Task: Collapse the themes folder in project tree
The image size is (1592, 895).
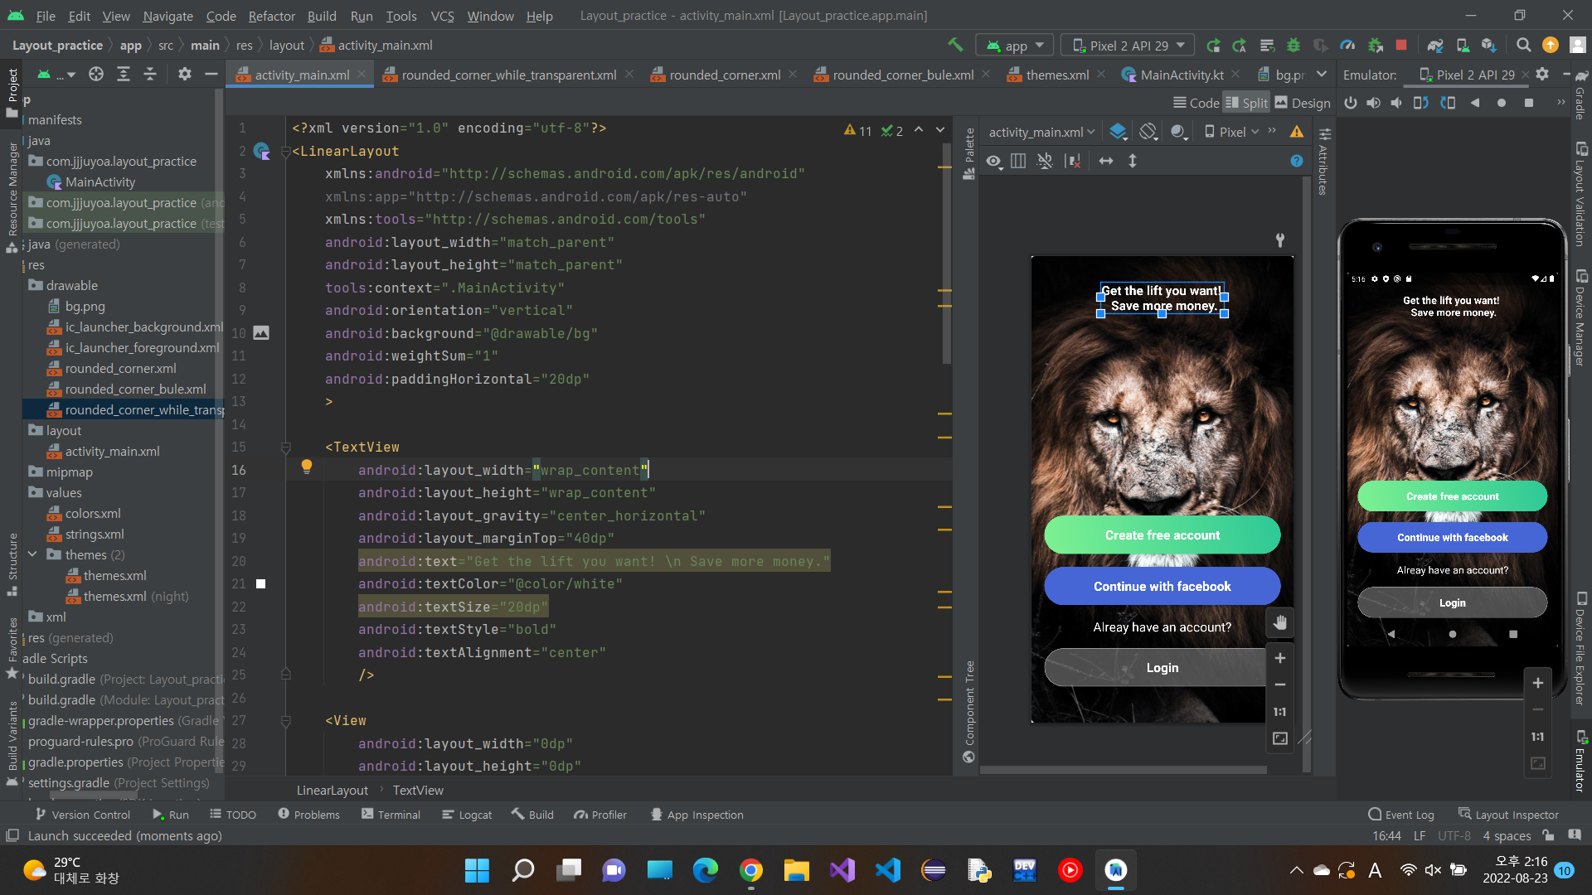Action: click(32, 554)
